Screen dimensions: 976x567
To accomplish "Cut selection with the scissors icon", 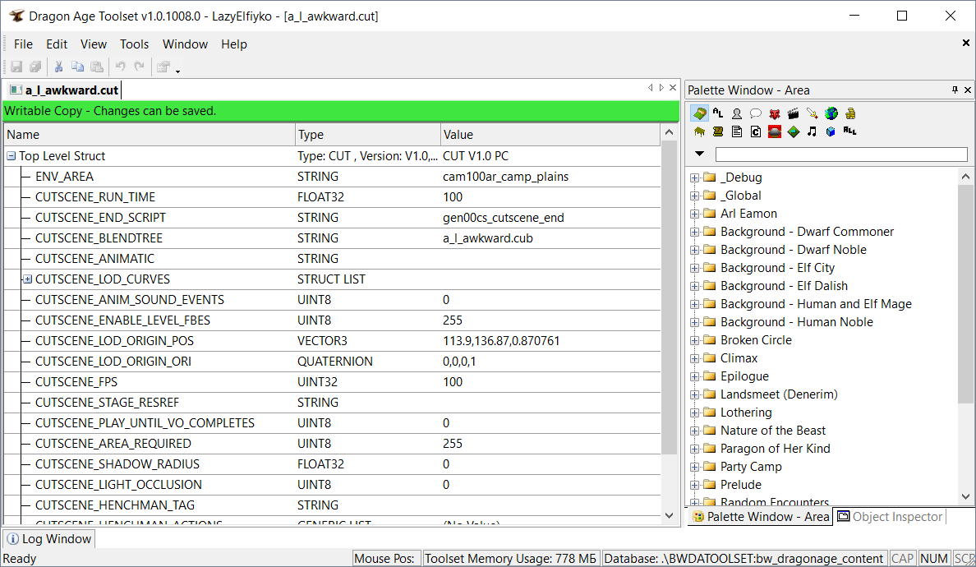I will (58, 67).
